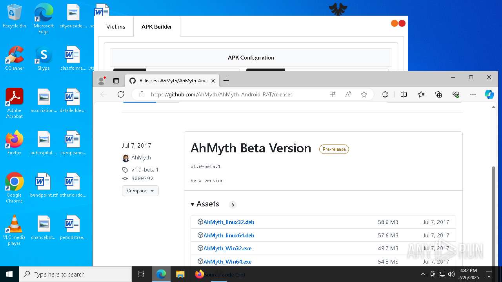
Task: Click orange minimize circle in AhMyth window
Action: (395, 23)
